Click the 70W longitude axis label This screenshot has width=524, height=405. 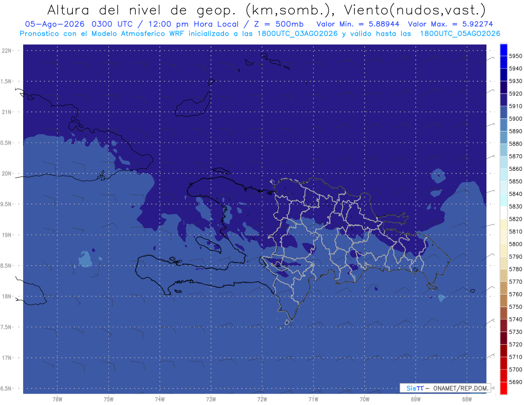coord(365,399)
